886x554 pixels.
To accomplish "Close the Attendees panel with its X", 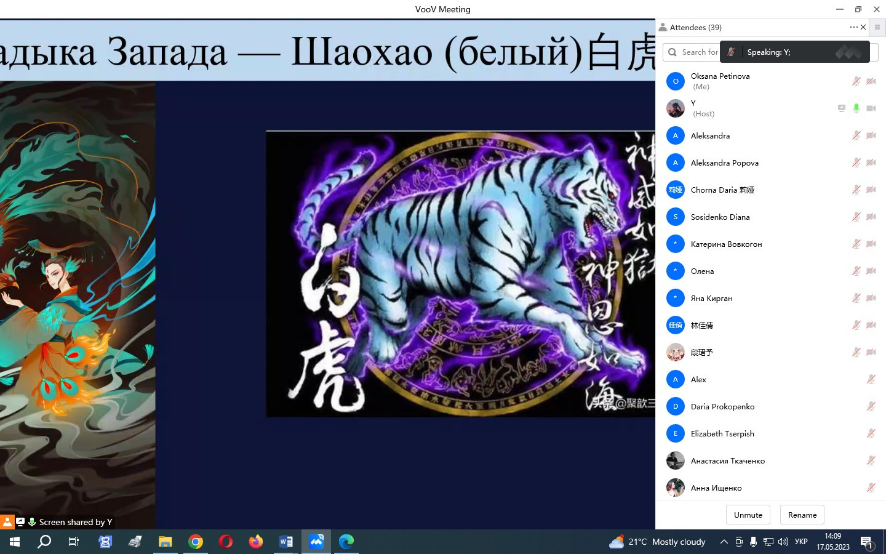I will (863, 27).
